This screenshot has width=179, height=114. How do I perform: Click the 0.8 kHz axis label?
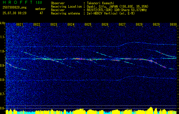pos(2,80)
